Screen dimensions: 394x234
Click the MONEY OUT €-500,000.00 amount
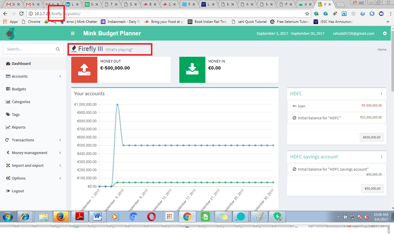pos(115,68)
